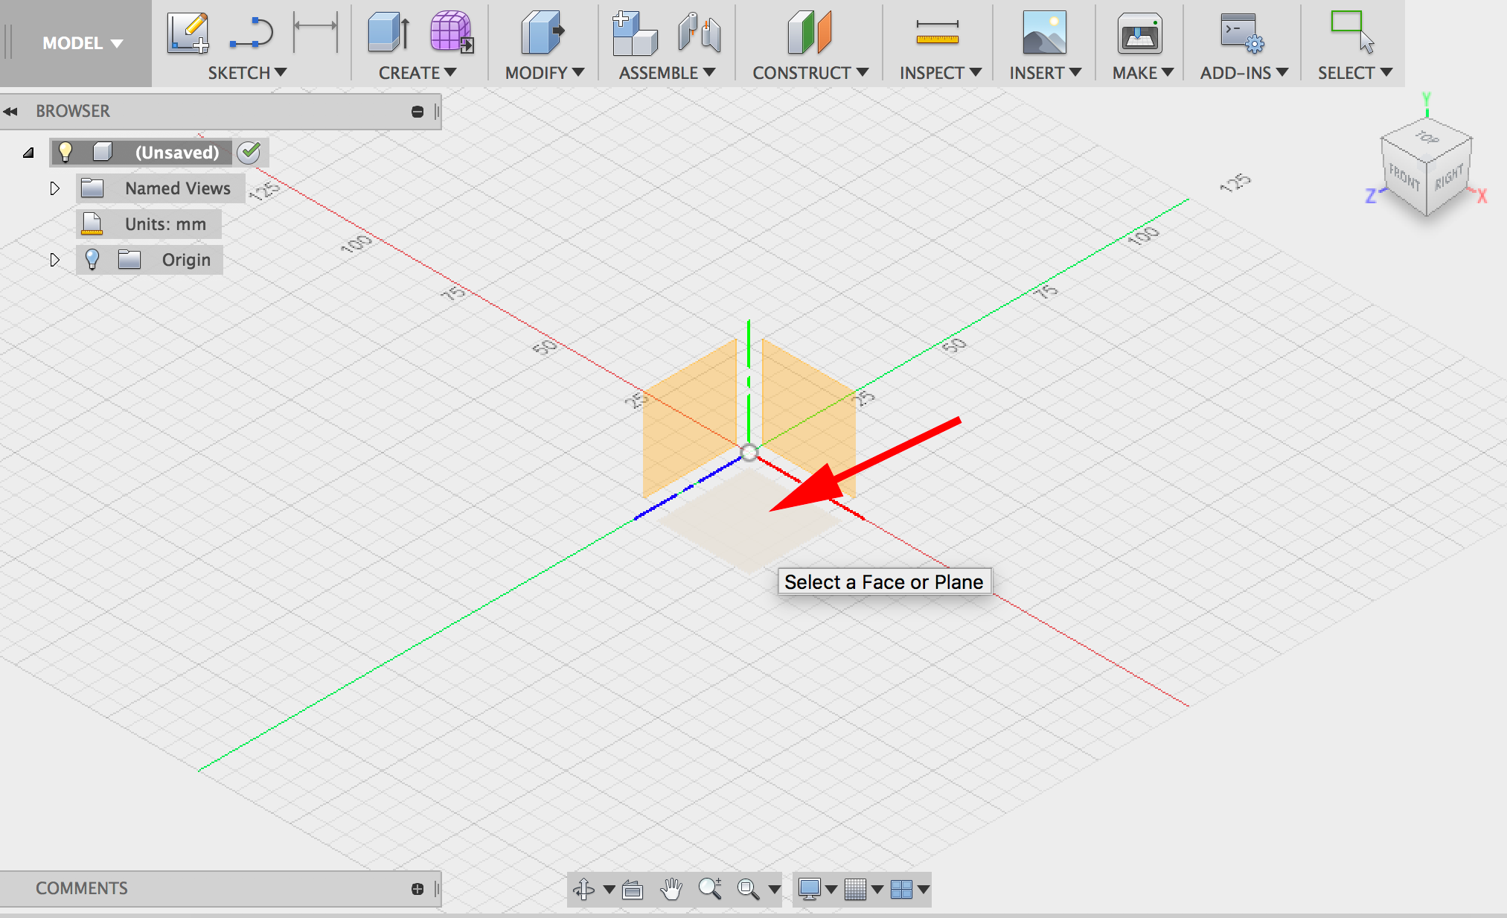Toggle the (Unsaved) component lightbulb visibility
This screenshot has width=1507, height=918.
(x=65, y=152)
